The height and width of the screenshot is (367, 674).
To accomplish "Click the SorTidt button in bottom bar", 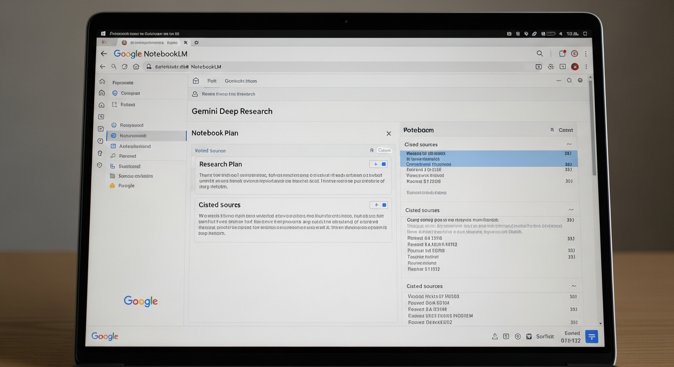I will pyautogui.click(x=545, y=336).
